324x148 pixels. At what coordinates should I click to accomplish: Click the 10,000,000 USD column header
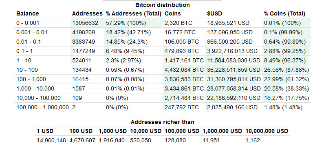pyautogui.click(x=267, y=131)
